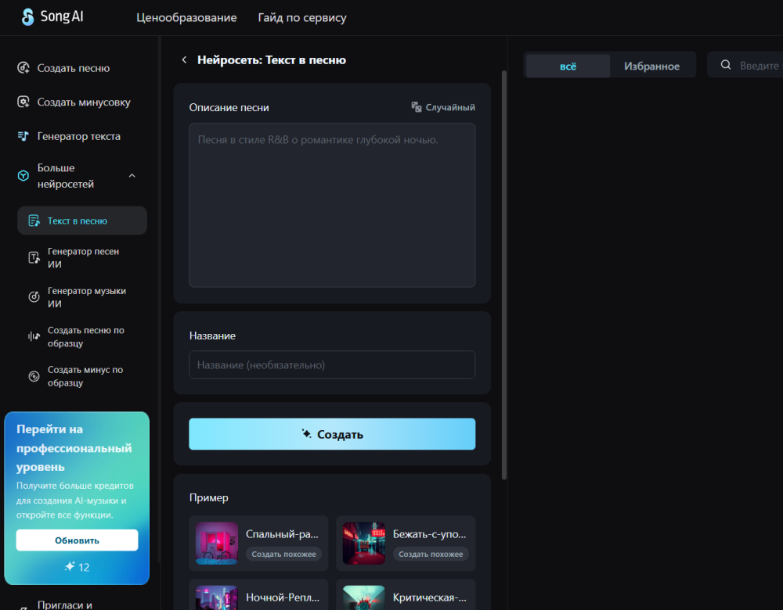Switch to the всё tab
The image size is (783, 610).
[x=568, y=66]
